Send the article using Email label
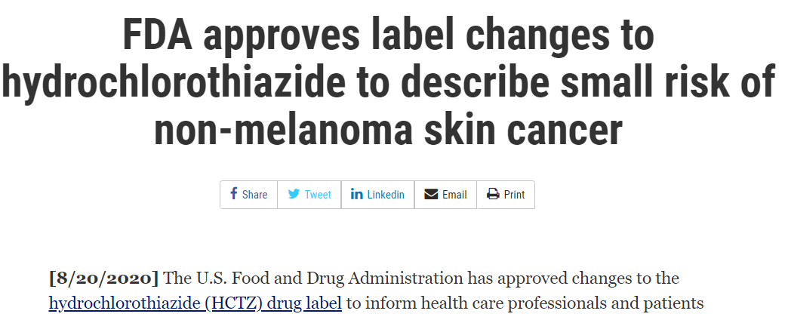The width and height of the screenshot is (788, 320). click(x=454, y=195)
